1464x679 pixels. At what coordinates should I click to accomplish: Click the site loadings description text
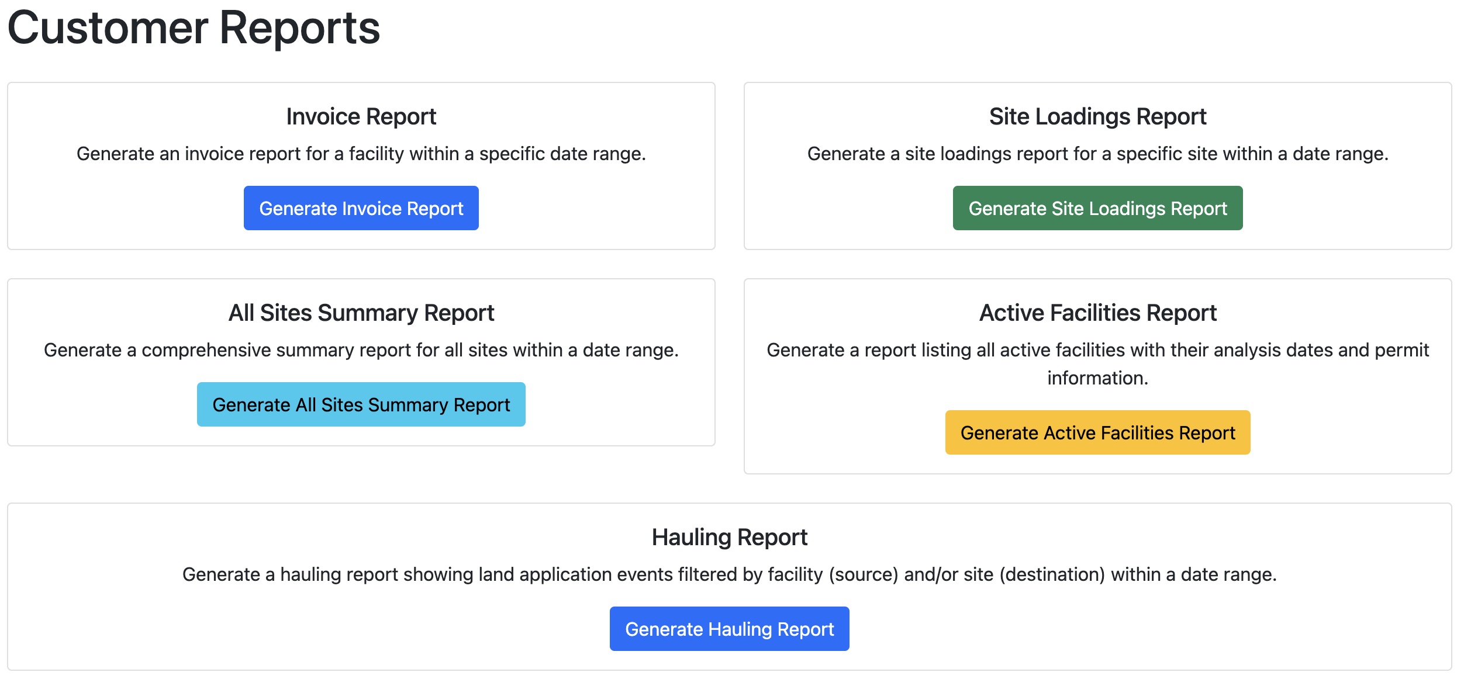click(1097, 155)
